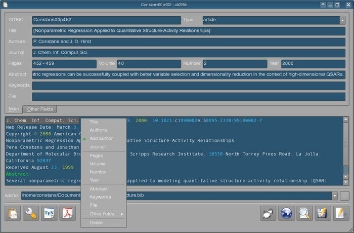Click 'North Torrey Pines Road' text
Viewport: 354px width, 233px height.
pyautogui.click(x=258, y=154)
